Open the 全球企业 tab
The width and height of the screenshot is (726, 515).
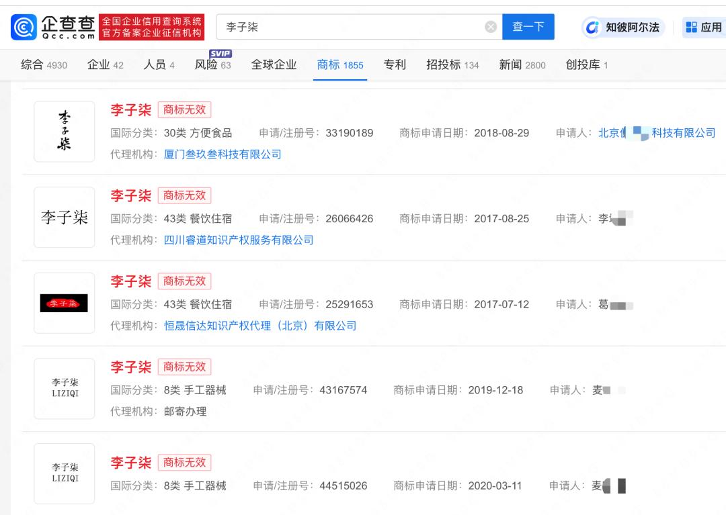(x=274, y=64)
